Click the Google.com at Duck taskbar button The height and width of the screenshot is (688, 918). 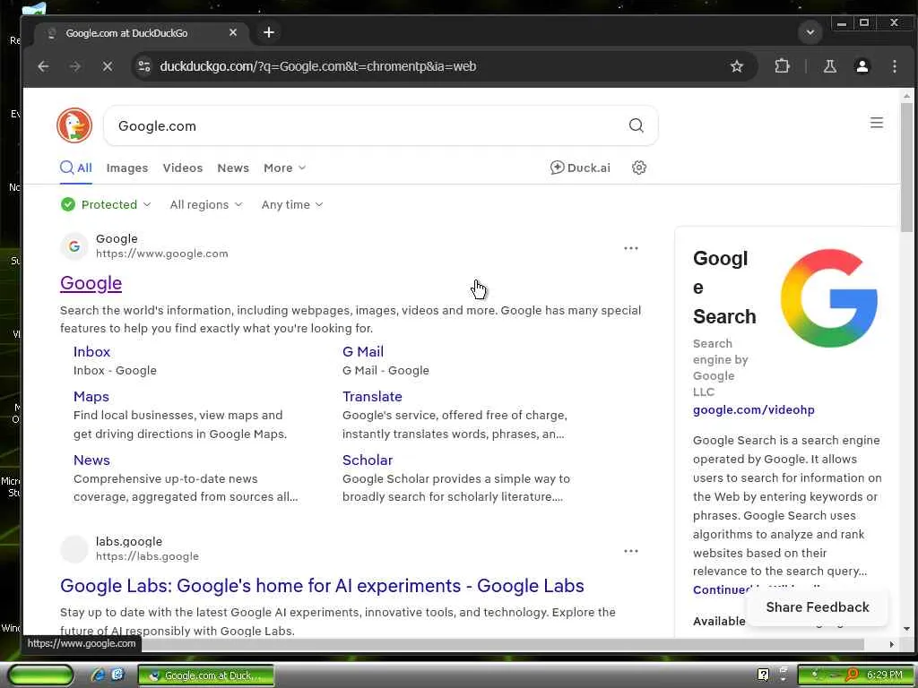[206, 675]
